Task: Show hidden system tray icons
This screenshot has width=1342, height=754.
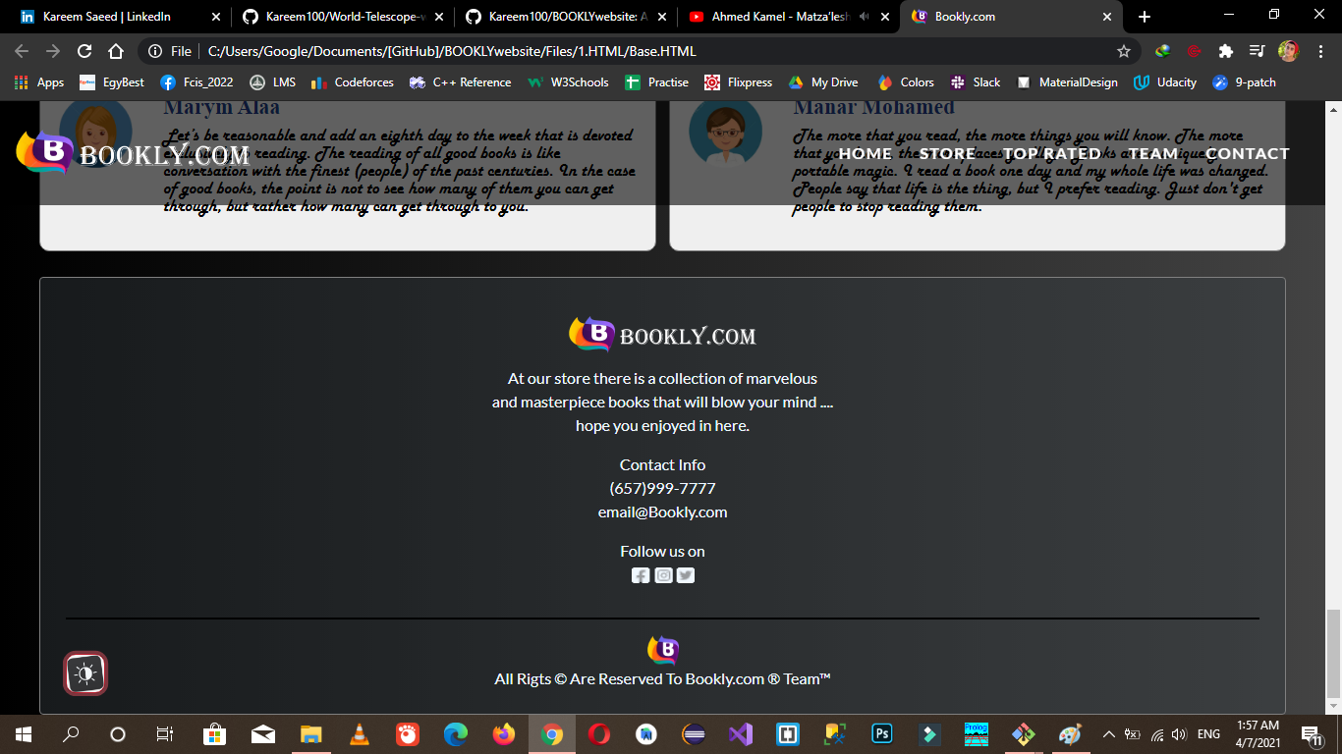Action: tap(1109, 734)
